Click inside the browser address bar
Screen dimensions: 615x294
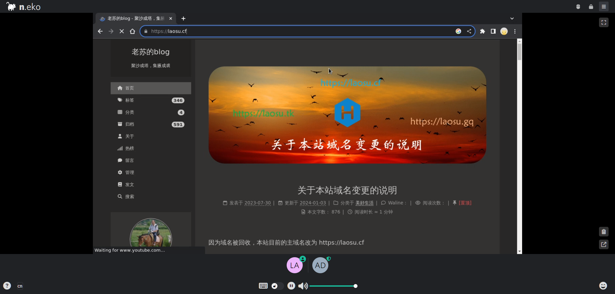[256, 31]
